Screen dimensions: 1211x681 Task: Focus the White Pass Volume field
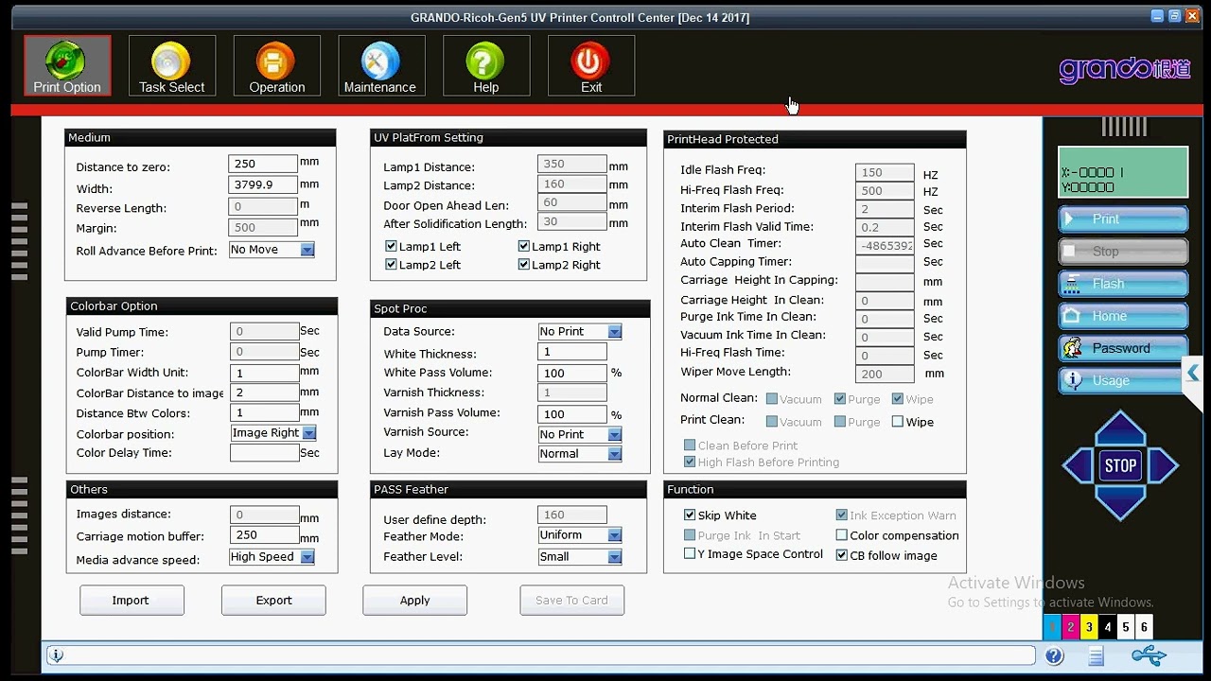572,373
